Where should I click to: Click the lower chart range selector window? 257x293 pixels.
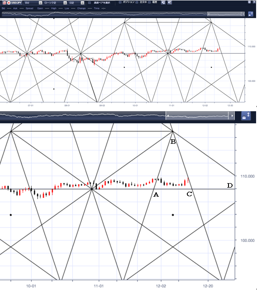[197, 116]
